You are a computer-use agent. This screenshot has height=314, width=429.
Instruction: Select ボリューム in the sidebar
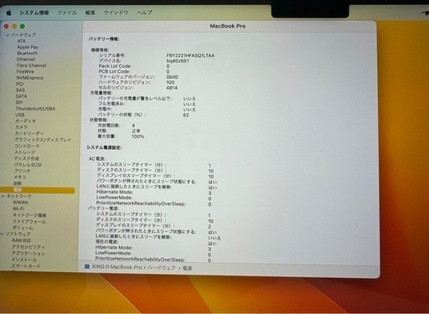pos(23,228)
